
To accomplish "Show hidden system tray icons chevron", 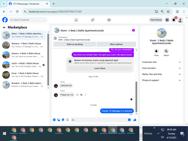I will pos(158,133).
